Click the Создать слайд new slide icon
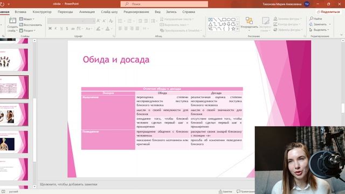345x194 pixels. coord(12,20)
